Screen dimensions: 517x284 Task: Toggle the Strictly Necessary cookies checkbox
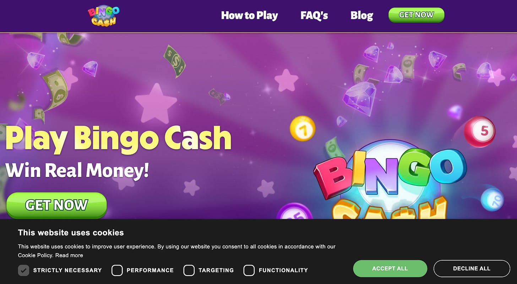(23, 270)
